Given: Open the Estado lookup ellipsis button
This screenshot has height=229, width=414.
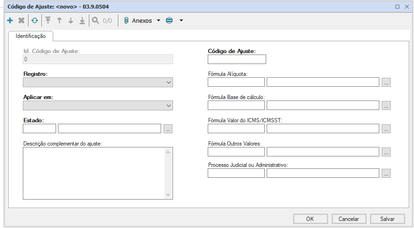Looking at the screenshot, I should click(168, 128).
